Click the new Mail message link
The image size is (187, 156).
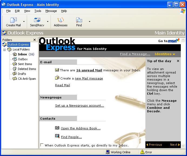click(x=89, y=78)
